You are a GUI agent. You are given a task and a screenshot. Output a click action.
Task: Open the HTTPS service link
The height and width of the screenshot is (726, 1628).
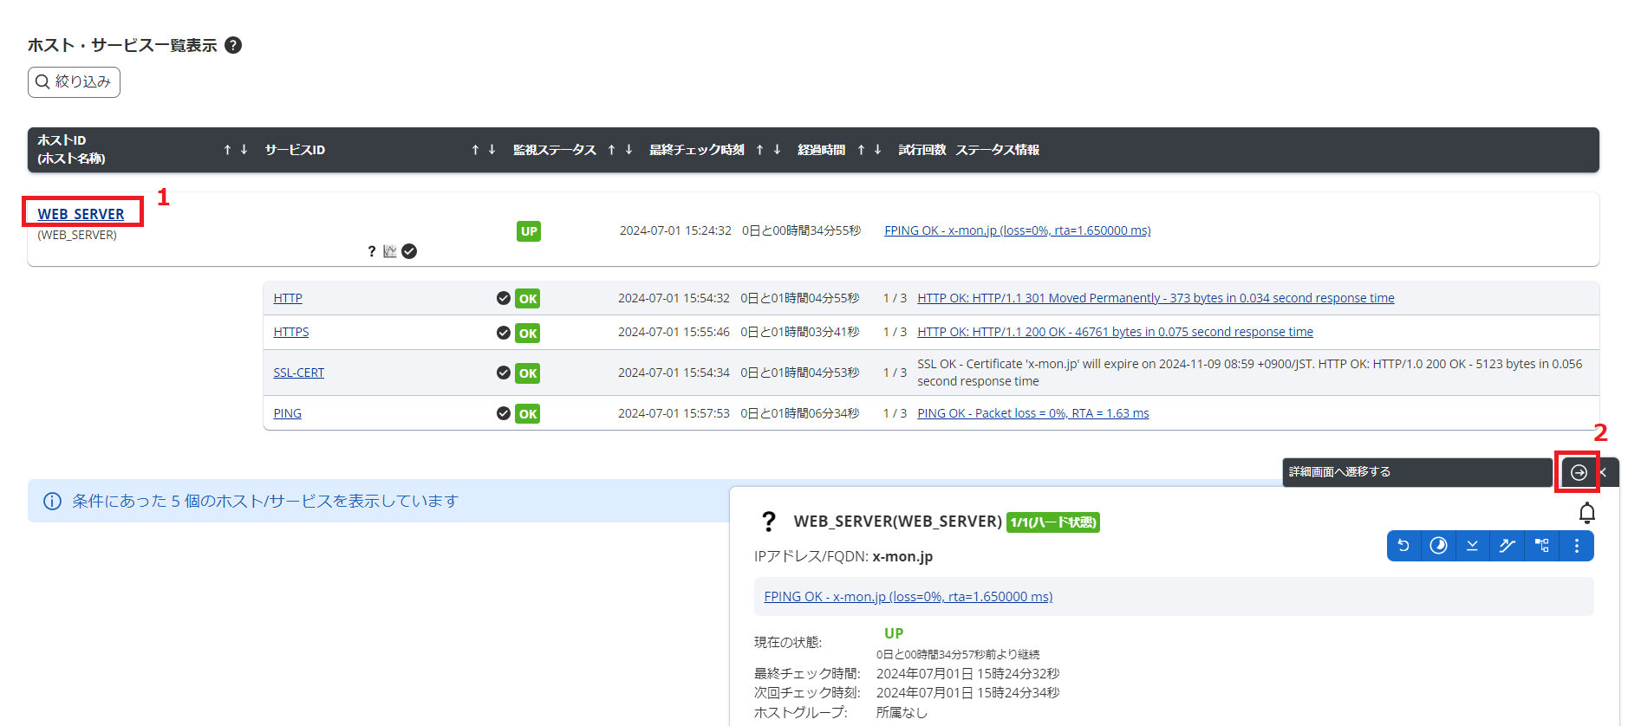click(290, 332)
